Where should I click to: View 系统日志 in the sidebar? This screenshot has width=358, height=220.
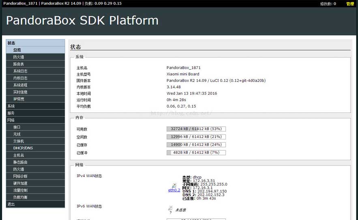pos(35,71)
